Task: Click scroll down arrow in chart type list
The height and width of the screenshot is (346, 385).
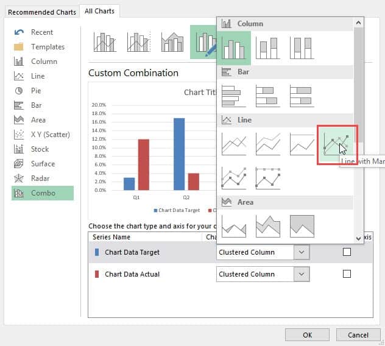Action: pos(358,238)
